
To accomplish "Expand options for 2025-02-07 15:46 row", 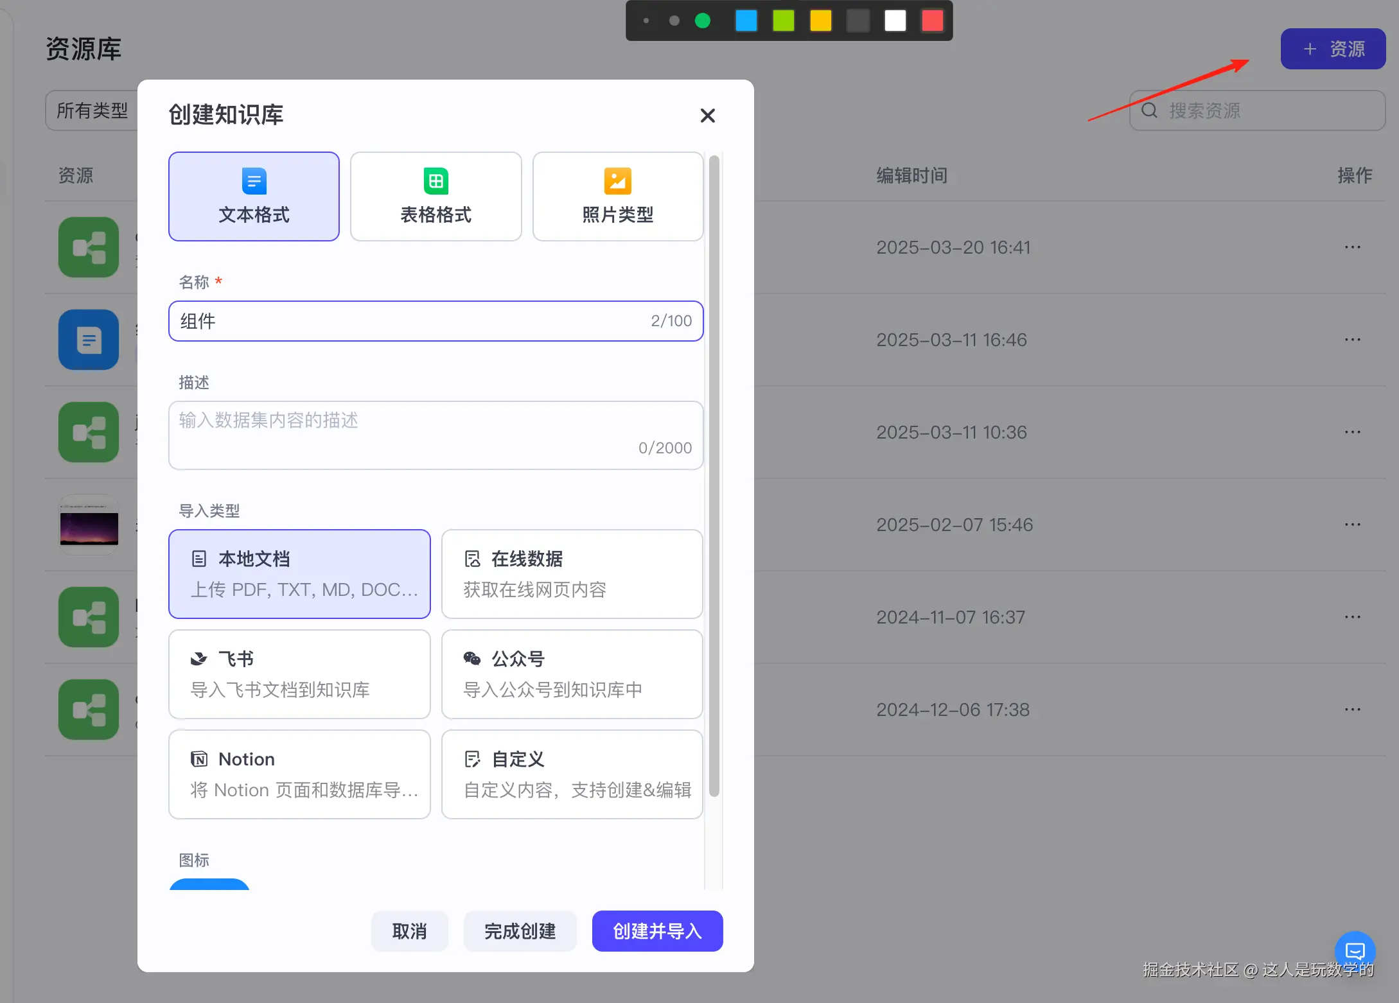I will point(1352,525).
